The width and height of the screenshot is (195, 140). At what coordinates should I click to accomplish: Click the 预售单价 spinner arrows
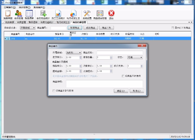click(80, 66)
